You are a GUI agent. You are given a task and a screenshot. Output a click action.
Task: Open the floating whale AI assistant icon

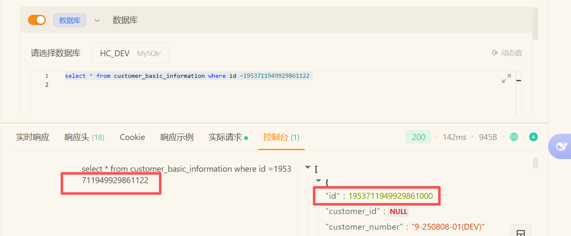(561, 146)
